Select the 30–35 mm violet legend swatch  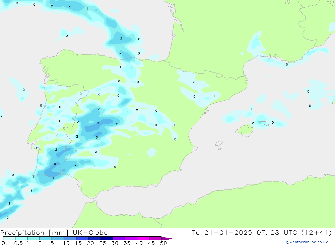click(119, 238)
